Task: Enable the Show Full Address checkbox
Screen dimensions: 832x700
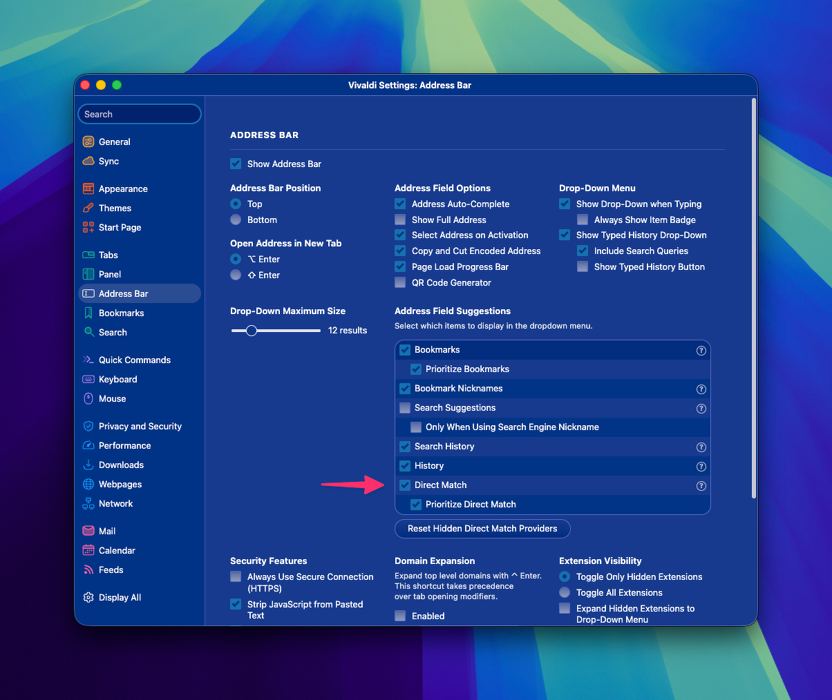Action: click(x=400, y=220)
